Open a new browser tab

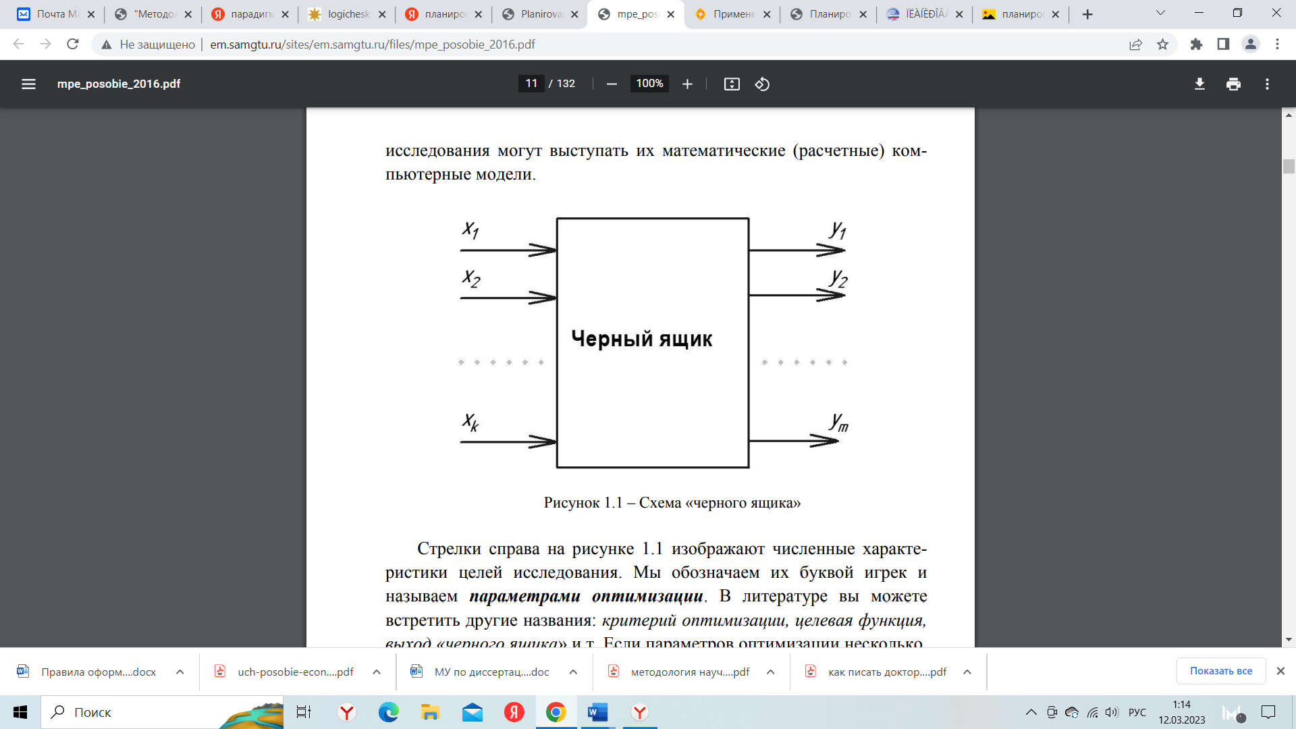tap(1087, 14)
